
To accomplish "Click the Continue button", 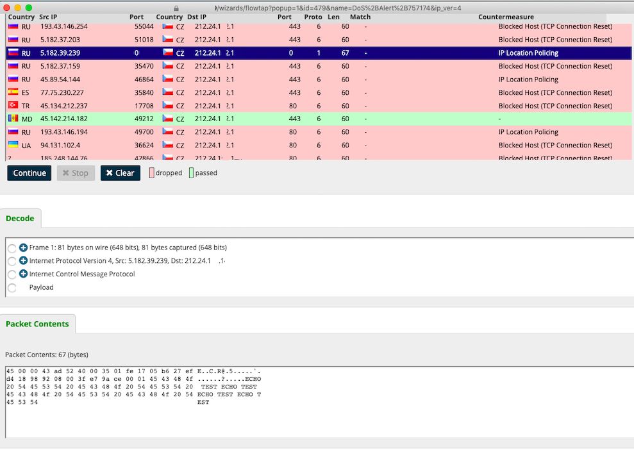I will 29,173.
